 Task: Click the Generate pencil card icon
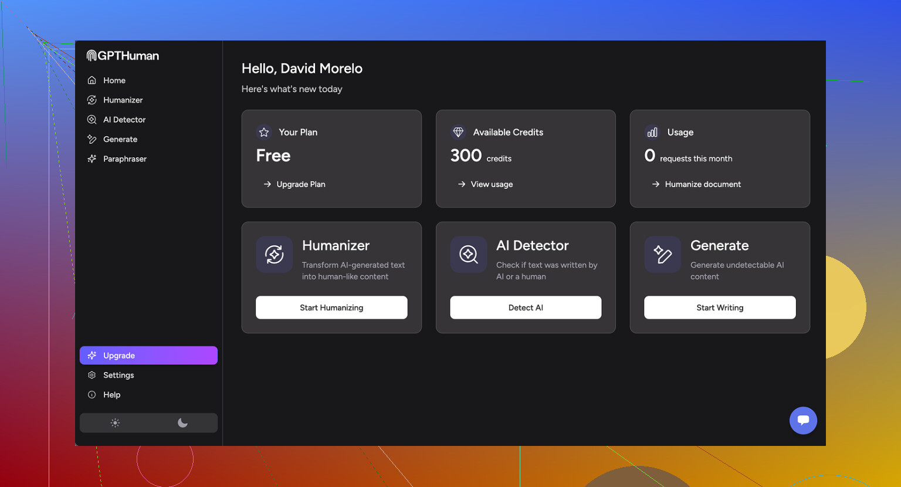click(x=662, y=255)
